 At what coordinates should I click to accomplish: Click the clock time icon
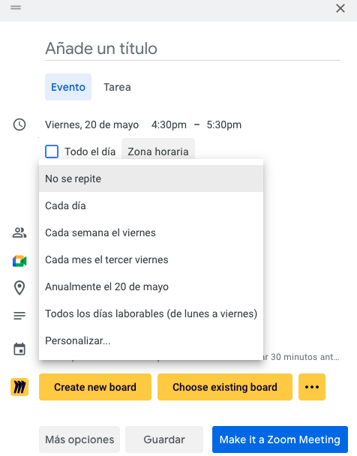point(19,124)
